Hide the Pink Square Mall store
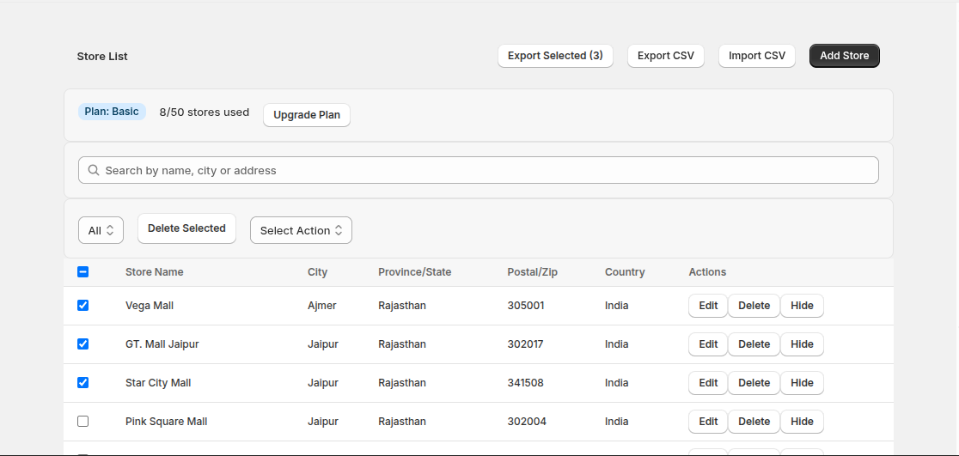 [802, 421]
